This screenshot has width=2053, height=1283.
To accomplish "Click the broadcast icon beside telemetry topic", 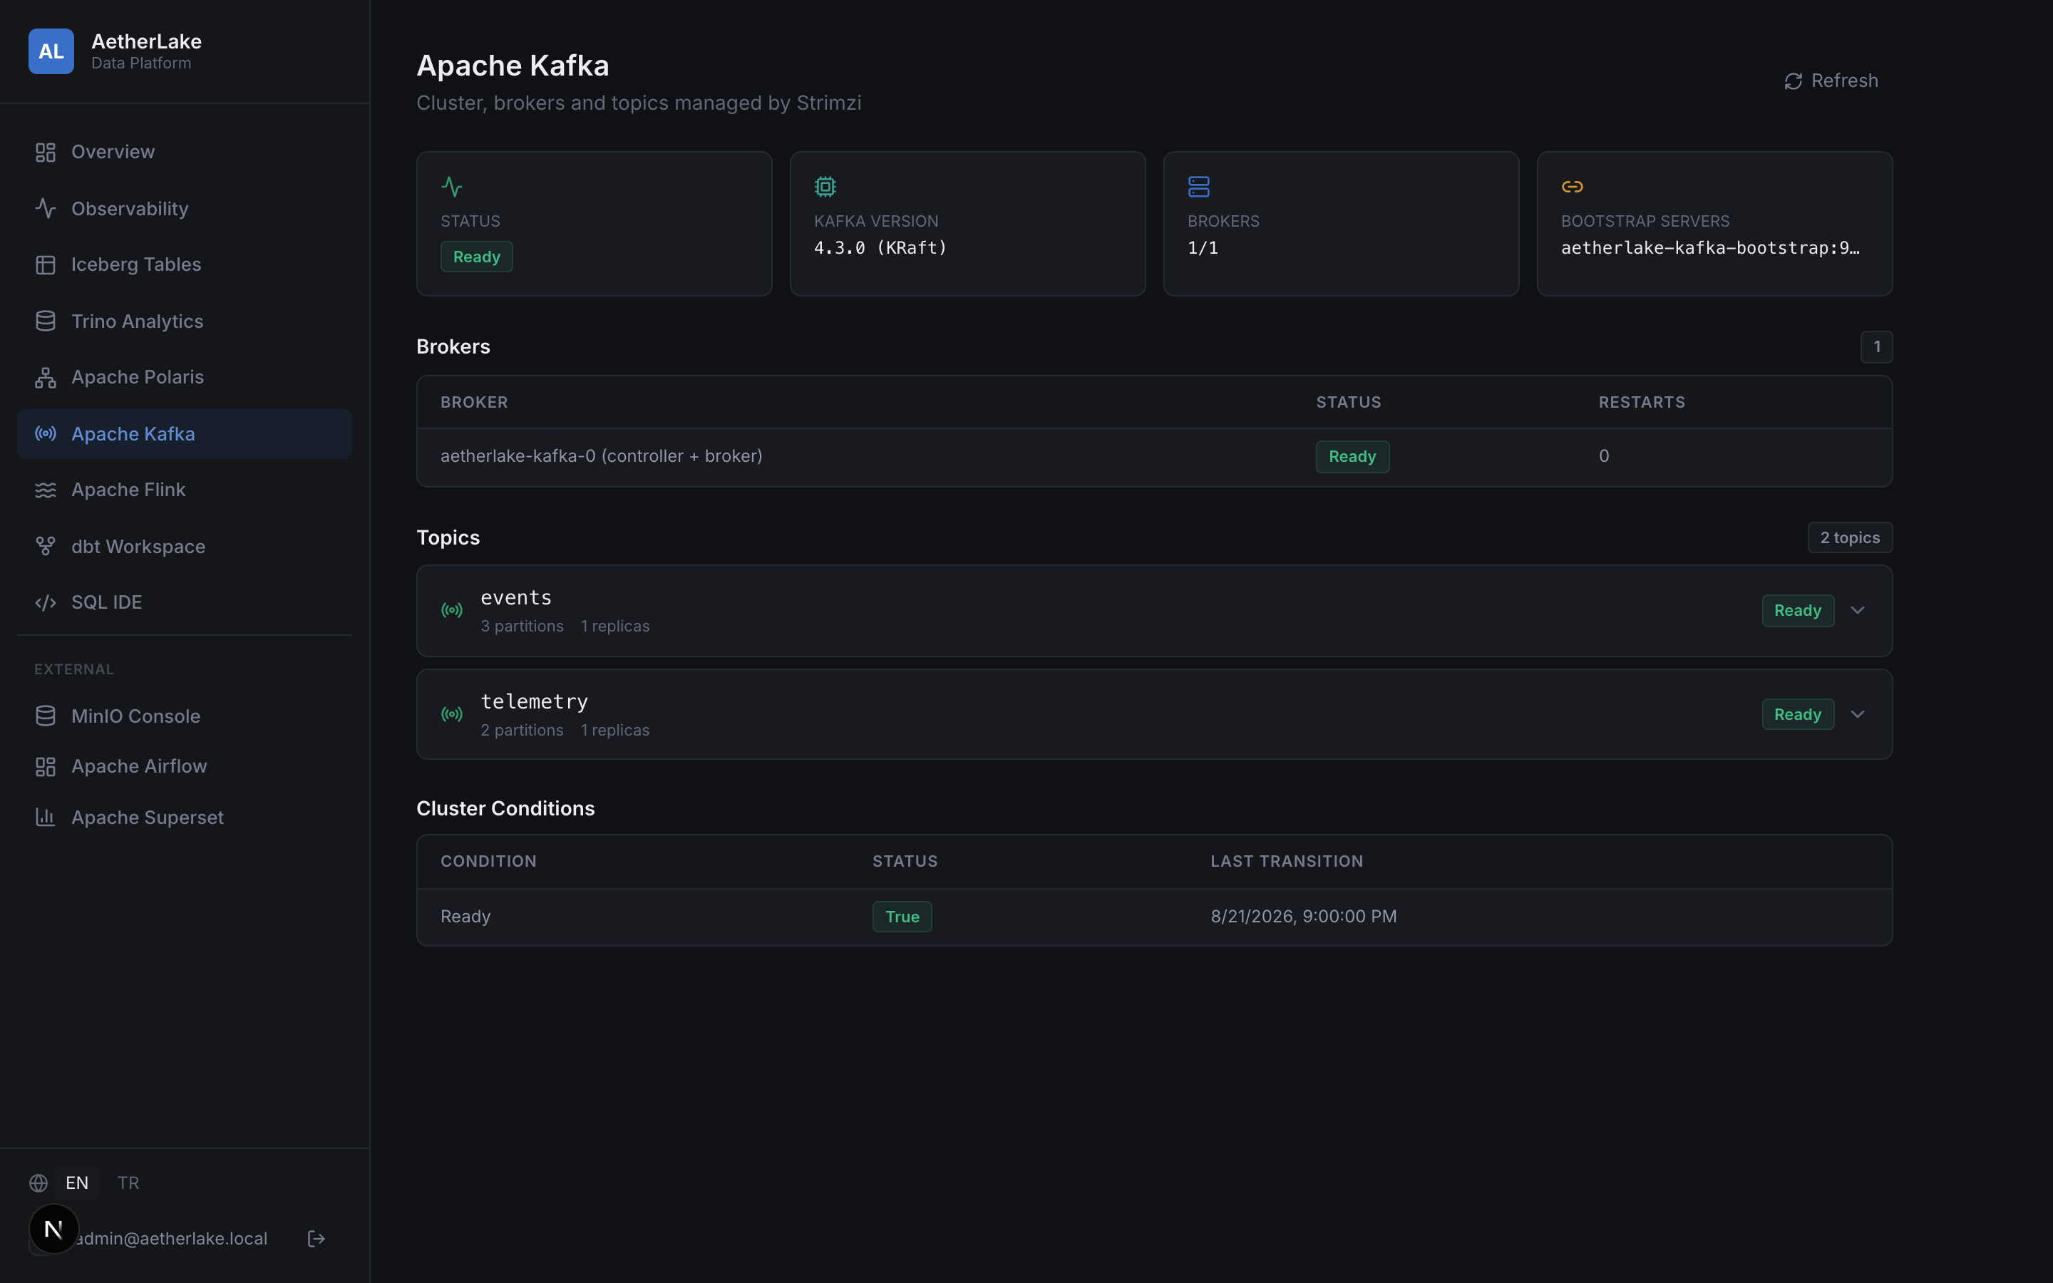I will tap(452, 714).
